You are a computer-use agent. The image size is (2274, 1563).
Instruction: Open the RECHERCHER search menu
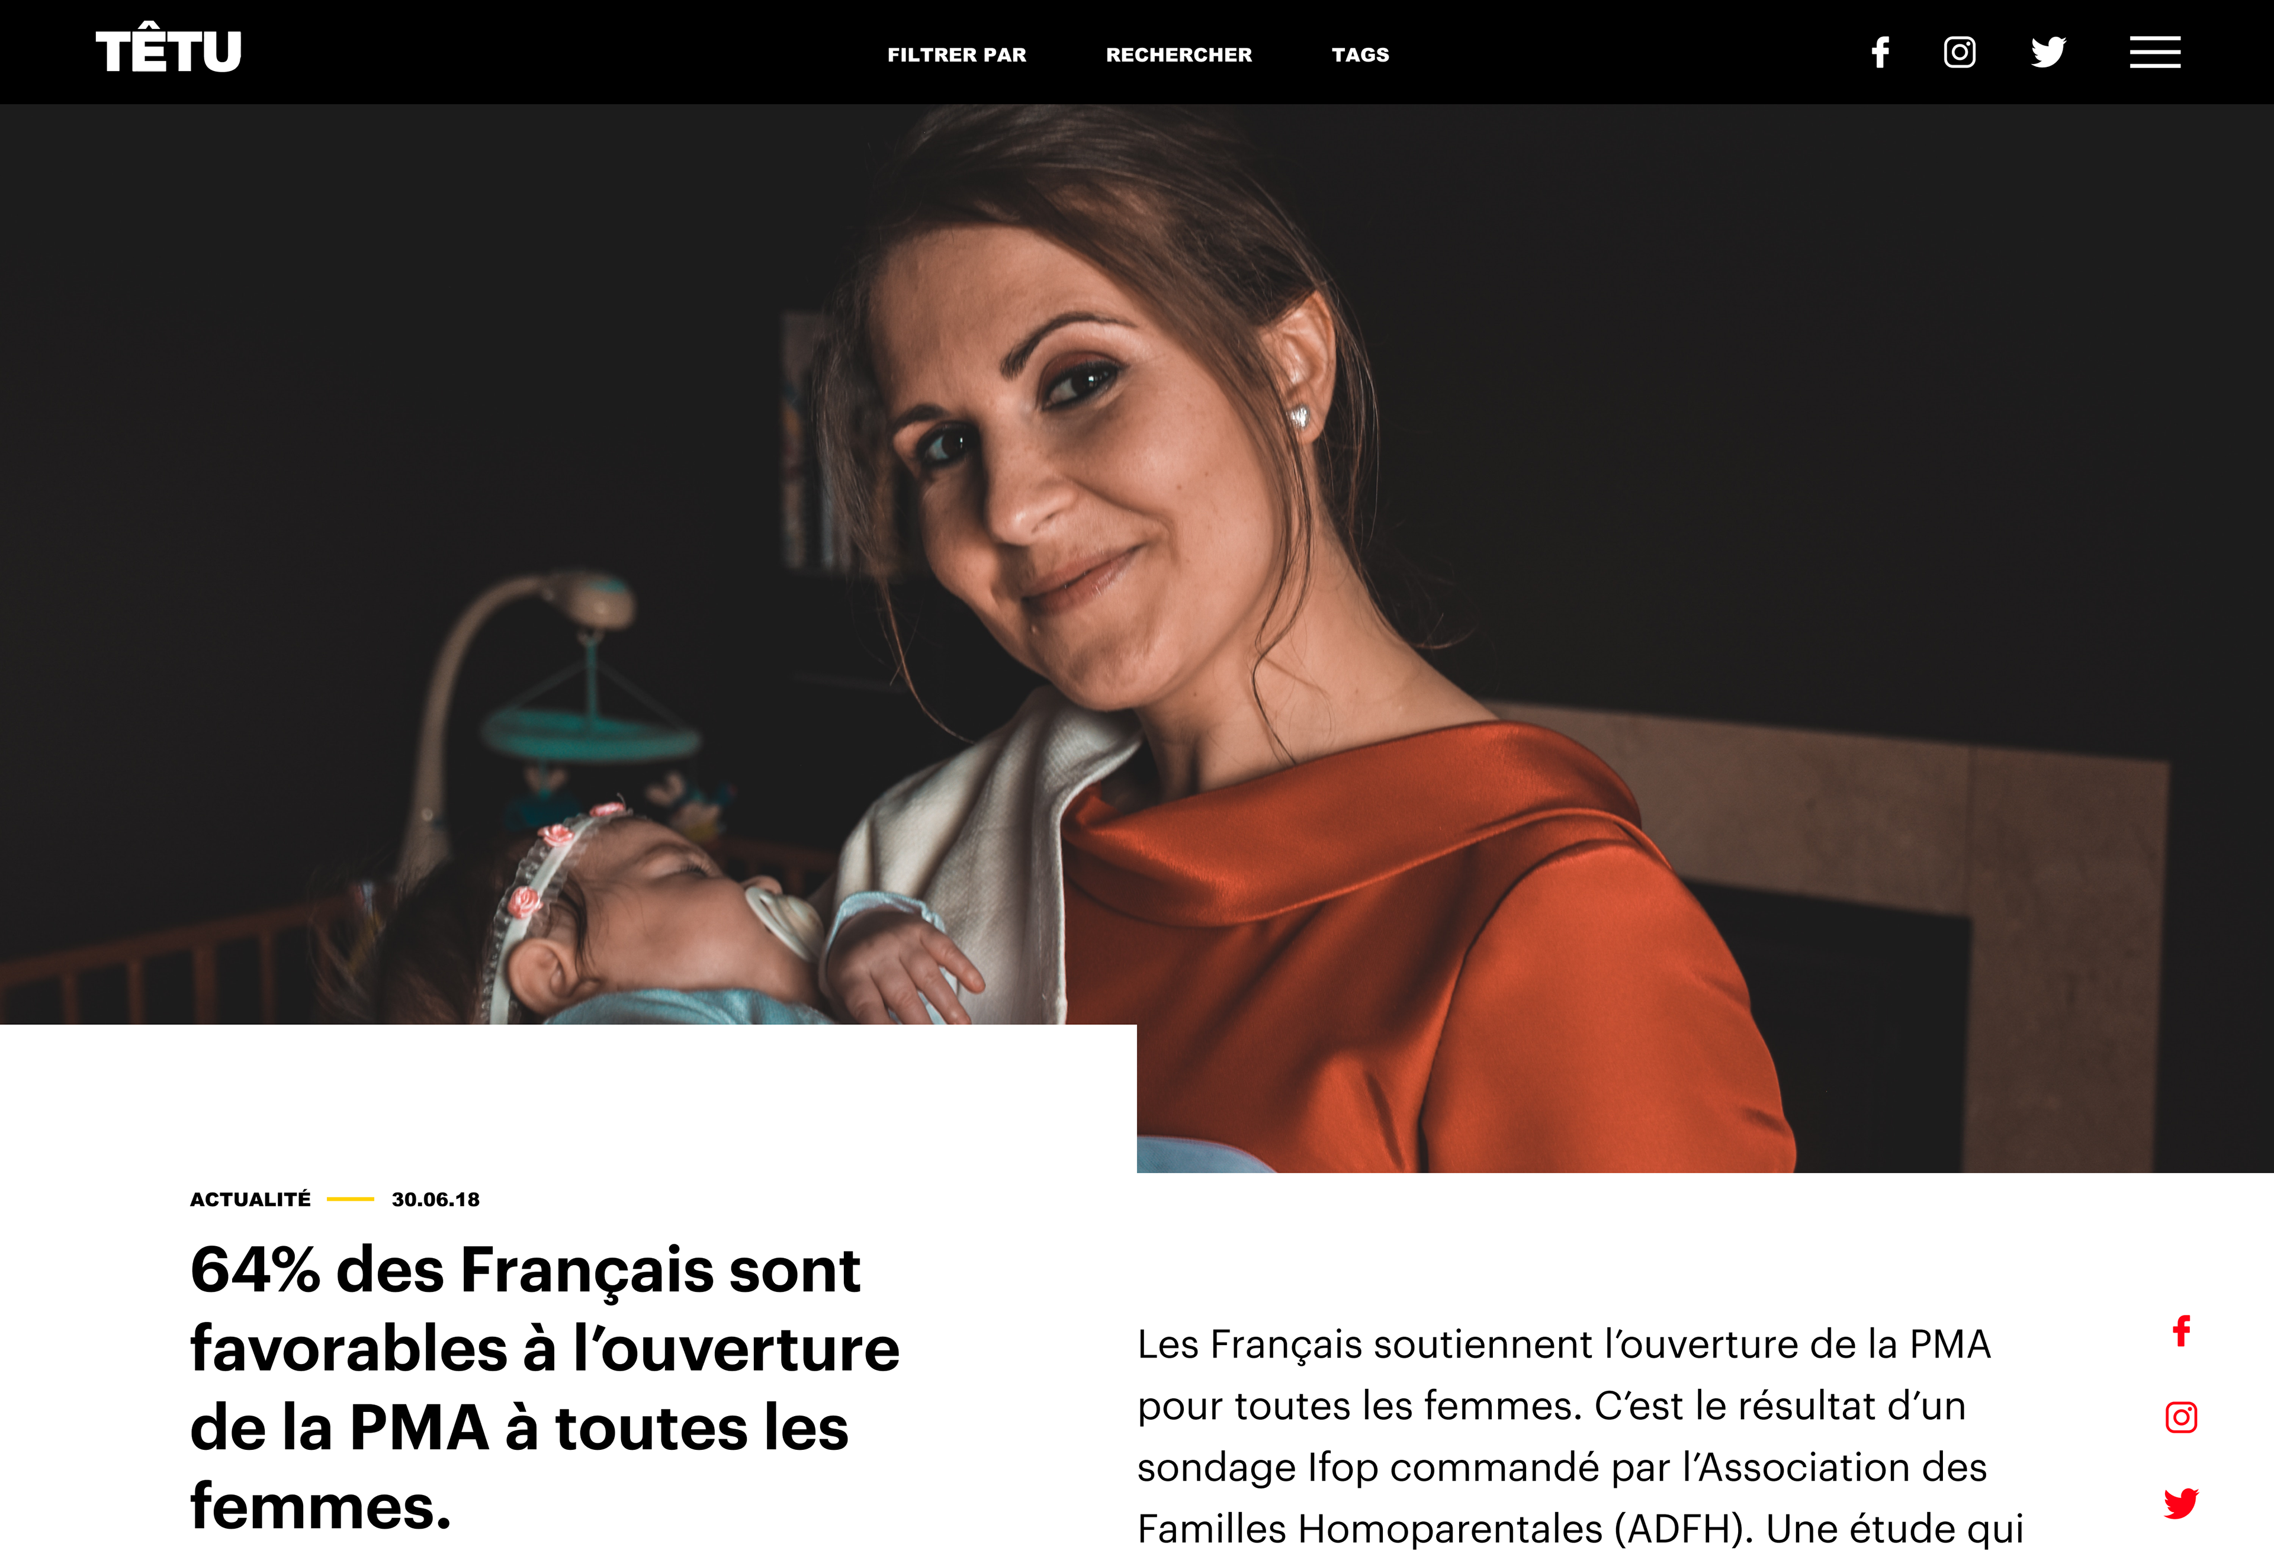(1179, 55)
